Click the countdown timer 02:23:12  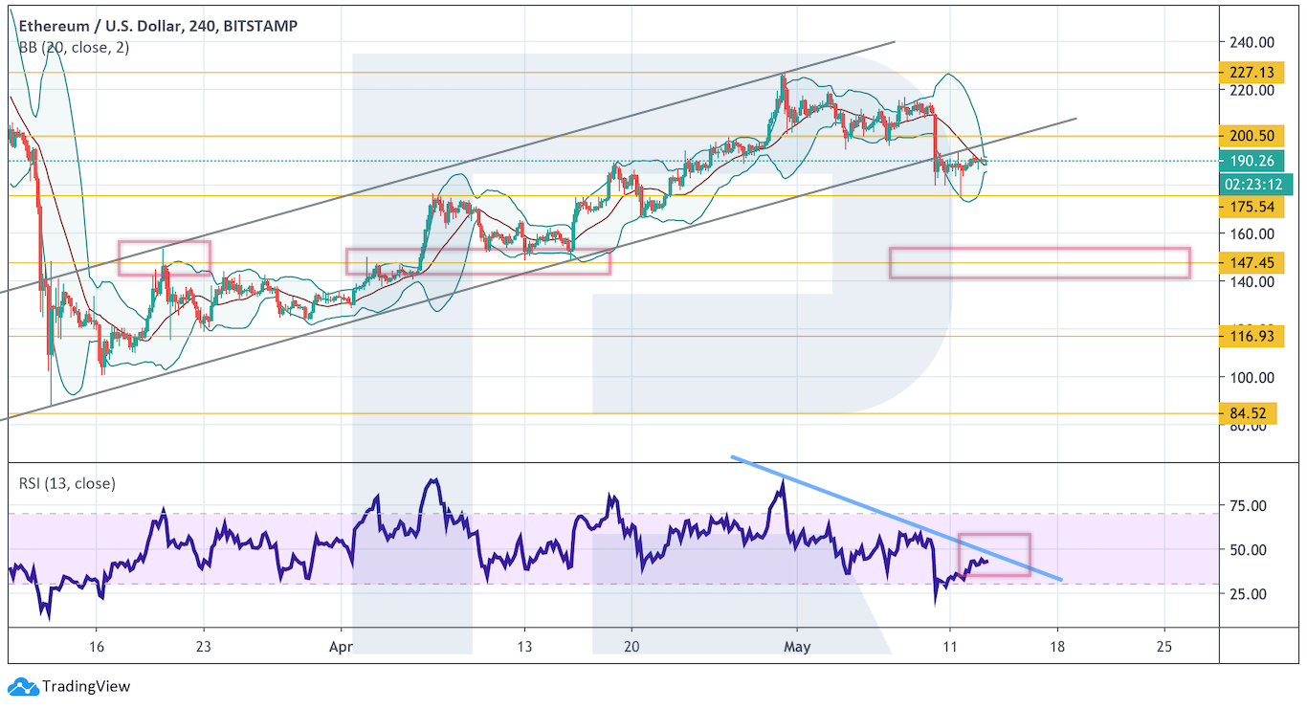tap(1256, 184)
